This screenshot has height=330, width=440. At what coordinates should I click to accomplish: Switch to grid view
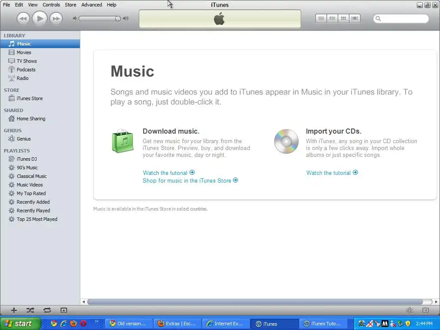point(343,18)
